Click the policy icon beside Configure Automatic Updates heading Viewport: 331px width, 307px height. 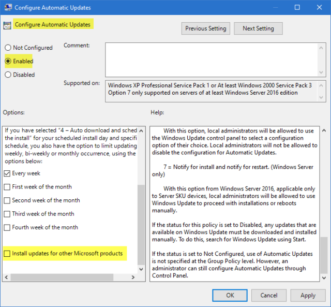click(7, 25)
